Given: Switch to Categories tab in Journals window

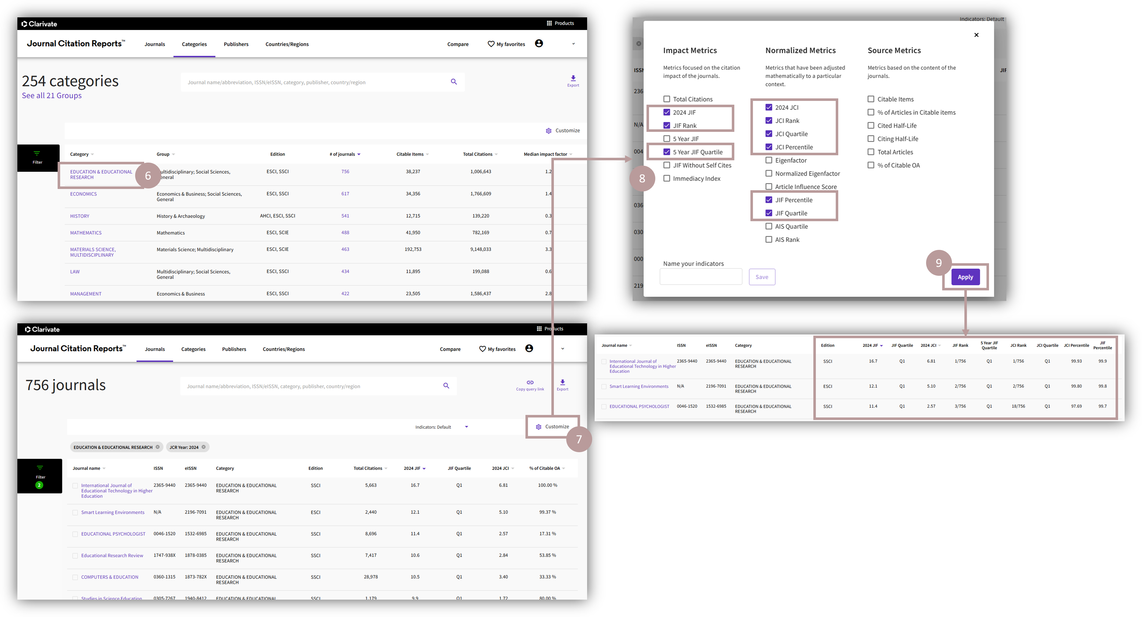Looking at the screenshot, I should tap(193, 349).
